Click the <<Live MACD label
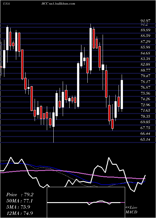 [x=131, y=210]
